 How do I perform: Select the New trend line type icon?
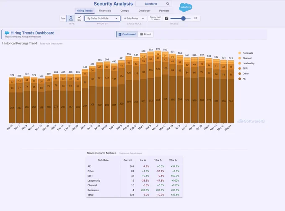(x=79, y=18)
